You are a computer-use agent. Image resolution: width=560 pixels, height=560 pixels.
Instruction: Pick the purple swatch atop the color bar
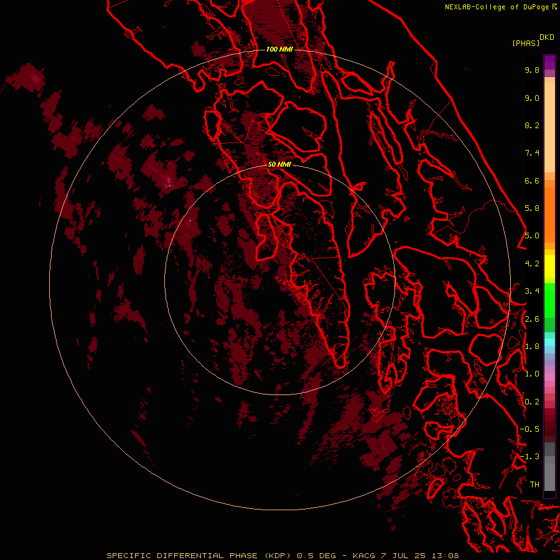click(549, 62)
